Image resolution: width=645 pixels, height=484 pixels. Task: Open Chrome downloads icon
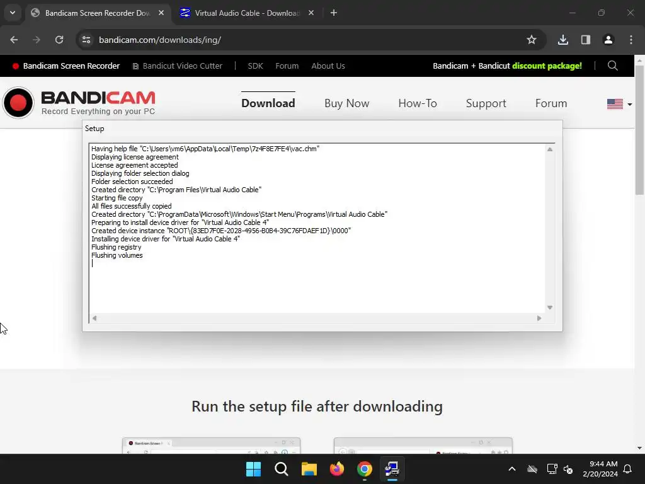click(x=562, y=40)
